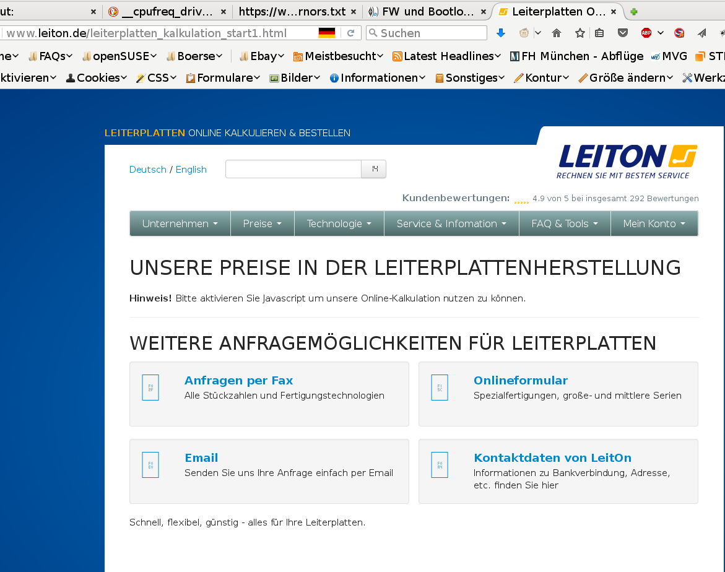Switch site language to Deutsch
725x572 pixels.
(x=147, y=170)
